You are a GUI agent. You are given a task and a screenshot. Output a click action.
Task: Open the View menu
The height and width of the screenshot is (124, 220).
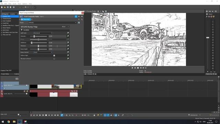(10, 4)
